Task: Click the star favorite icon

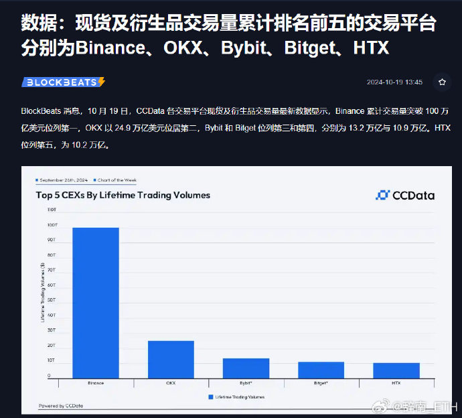Action: pos(442,82)
